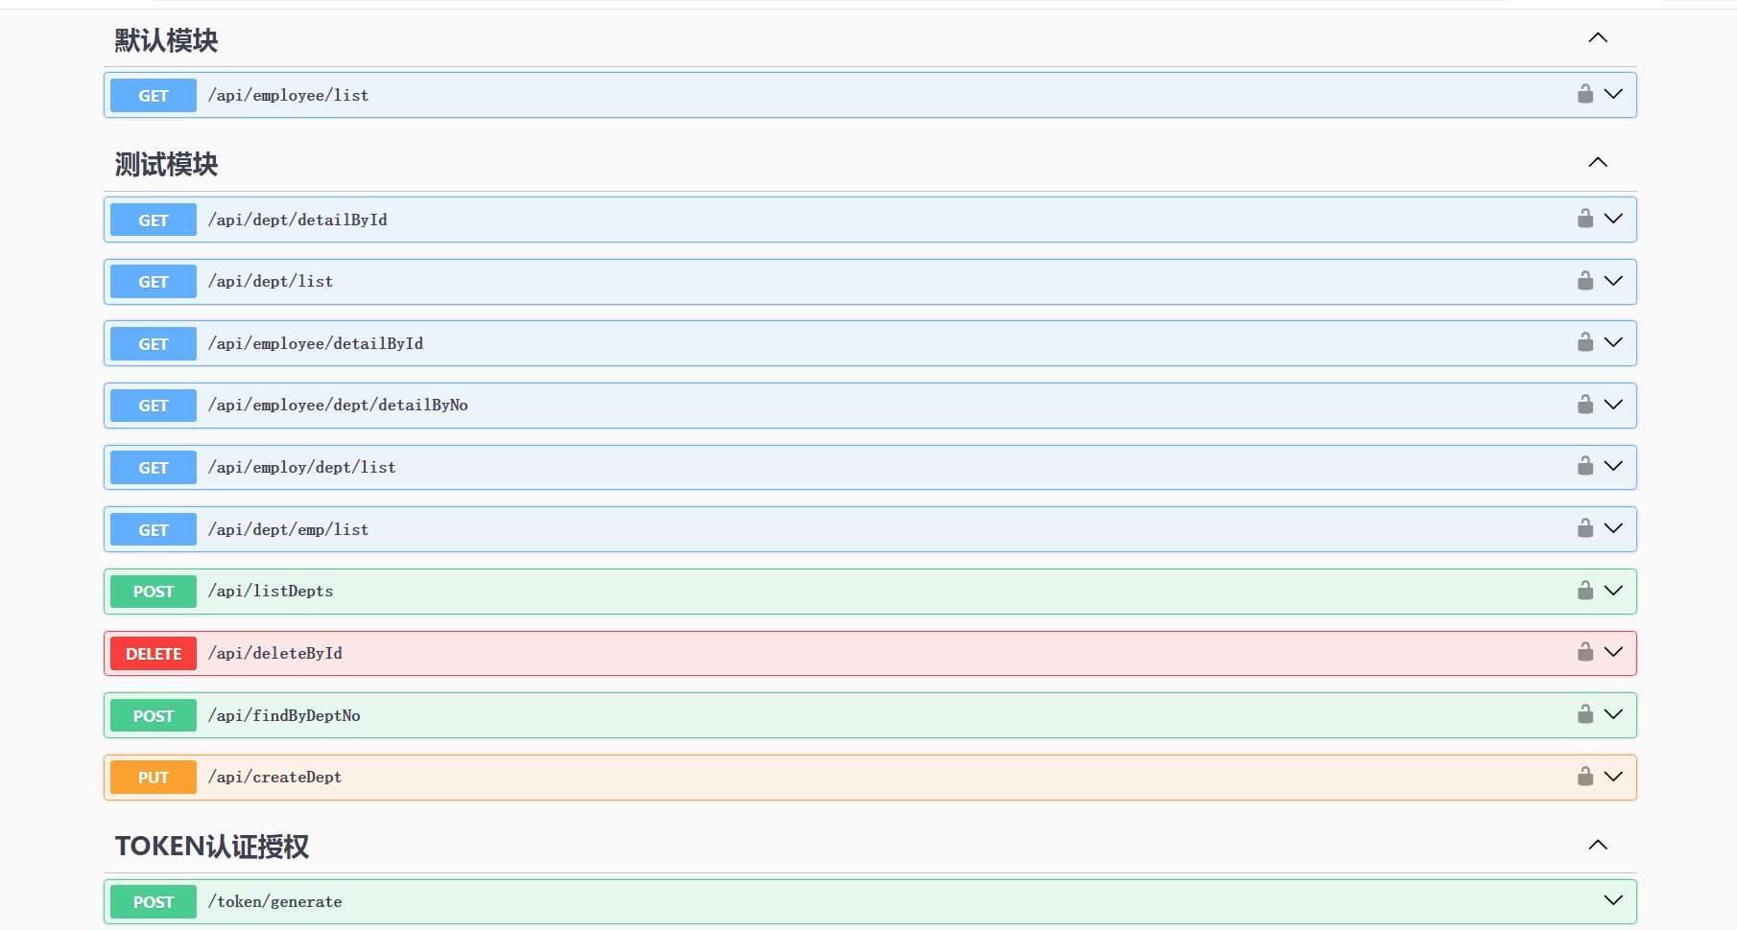Click the /api/findByDeptNo path text
This screenshot has width=1737, height=930.
tap(284, 715)
